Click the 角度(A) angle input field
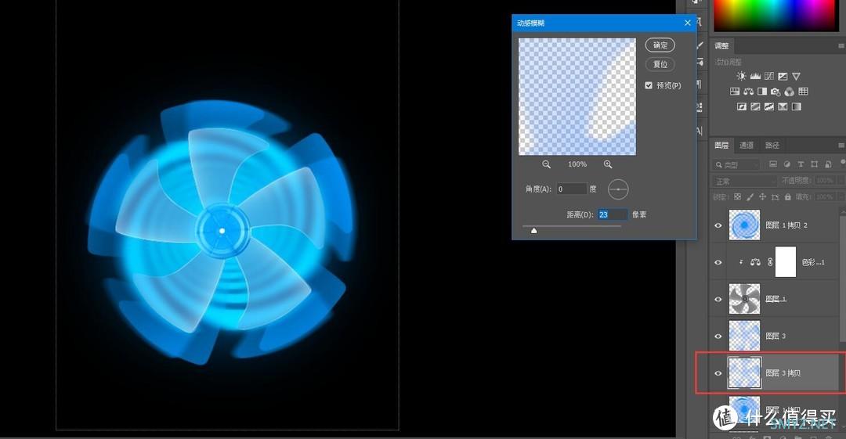The height and width of the screenshot is (439, 846). point(571,189)
